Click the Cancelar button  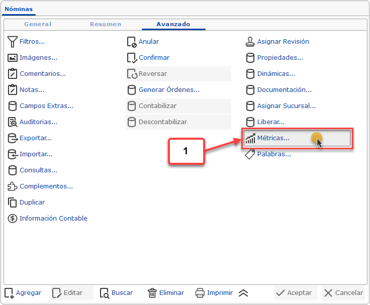[x=343, y=293]
